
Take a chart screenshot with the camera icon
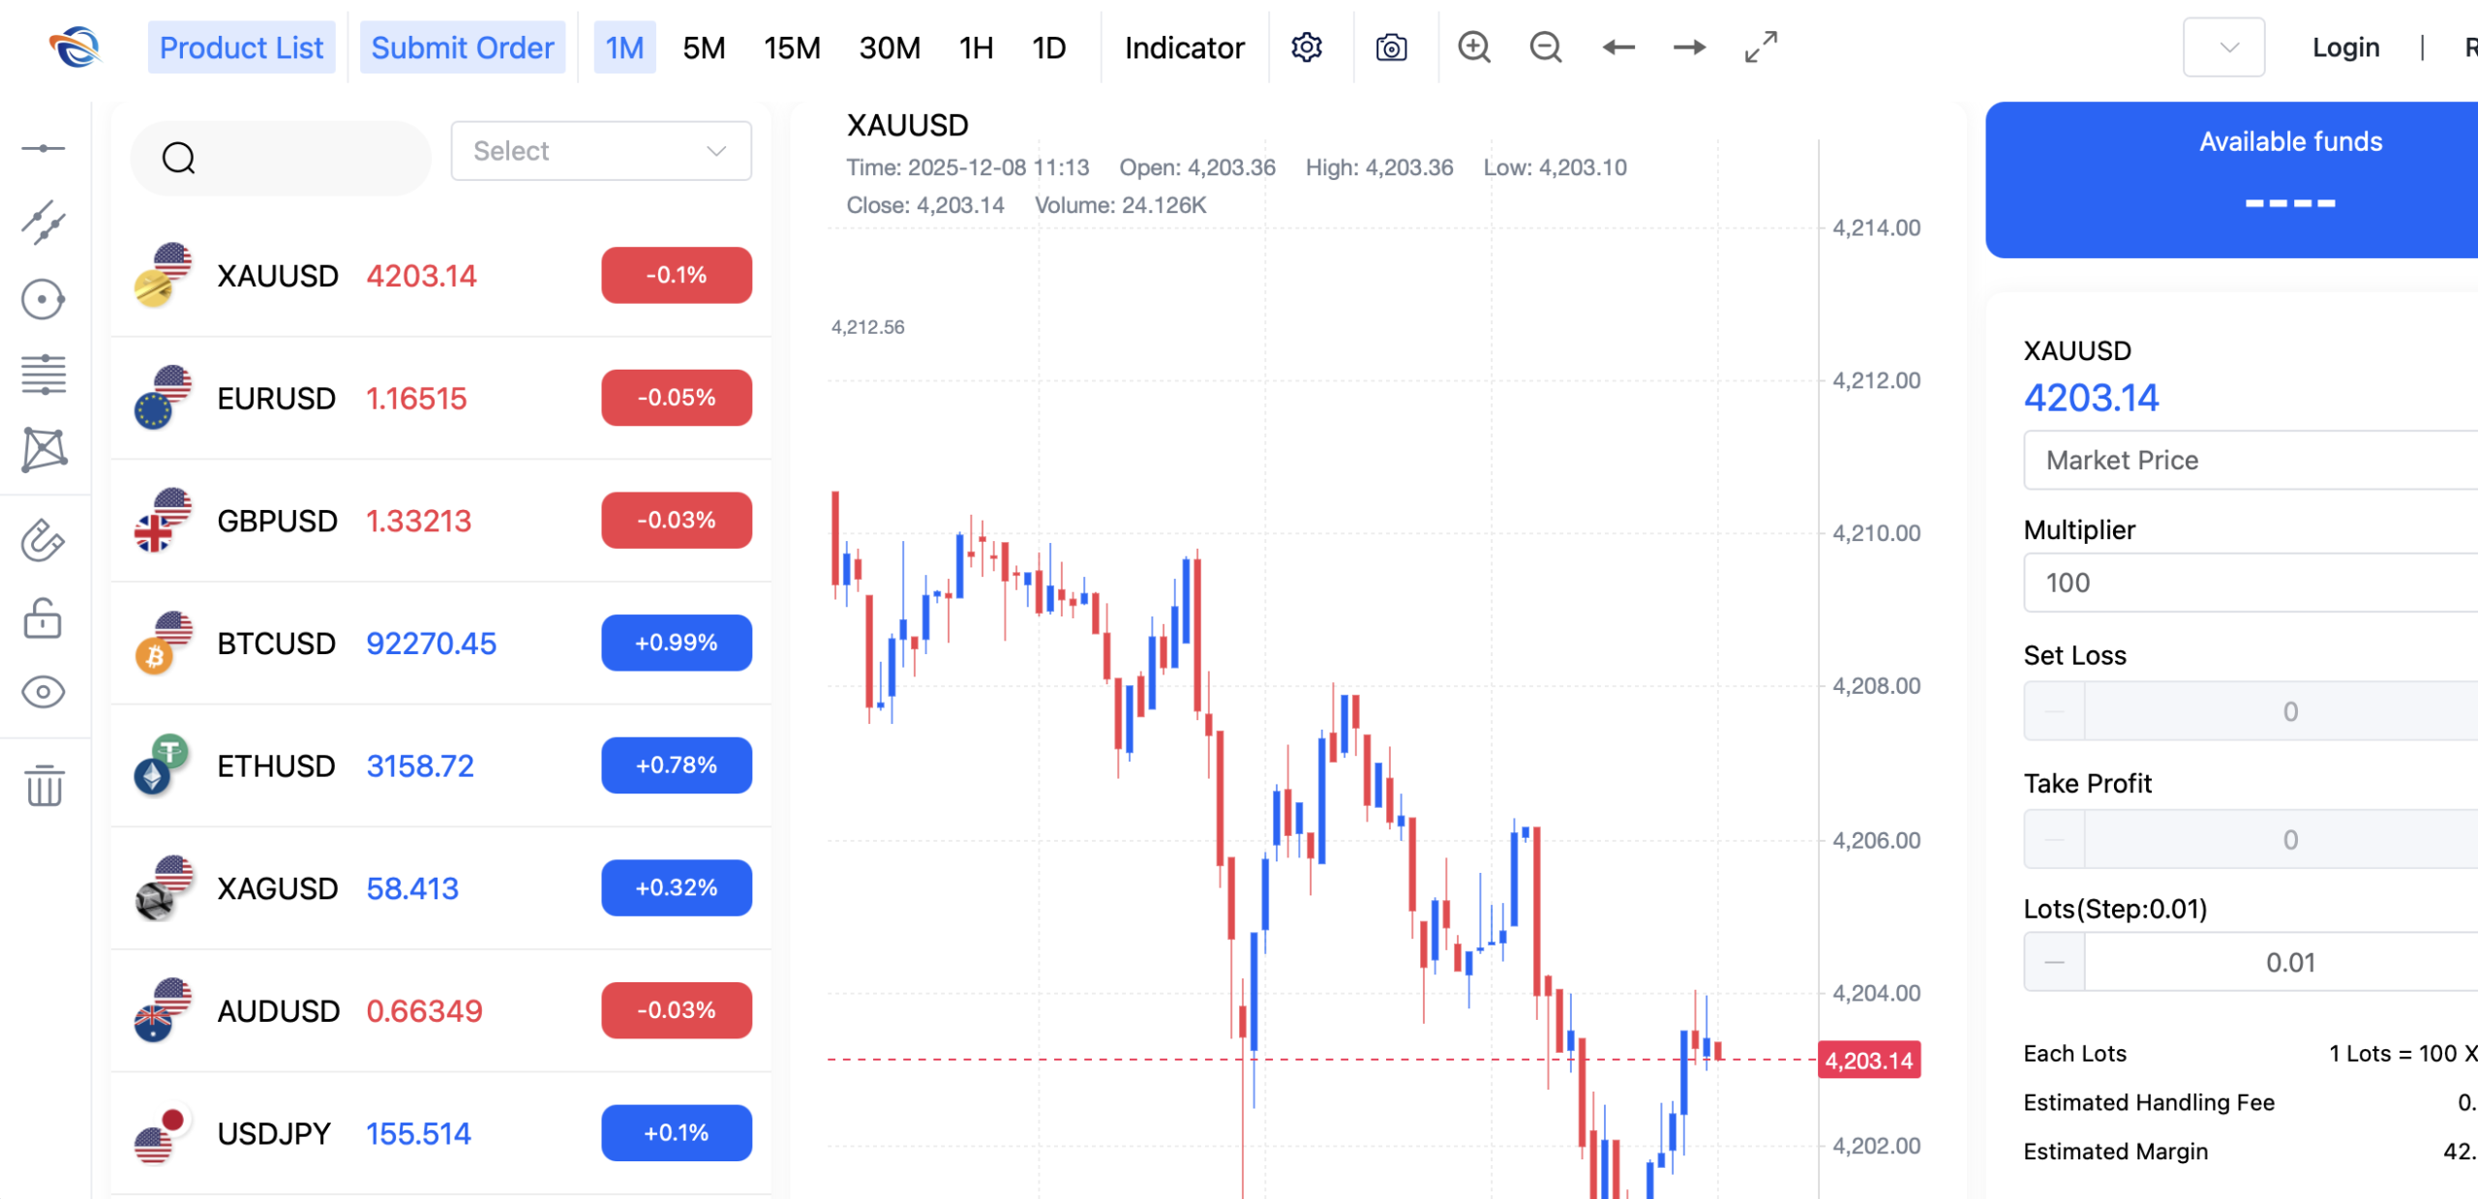pos(1391,46)
